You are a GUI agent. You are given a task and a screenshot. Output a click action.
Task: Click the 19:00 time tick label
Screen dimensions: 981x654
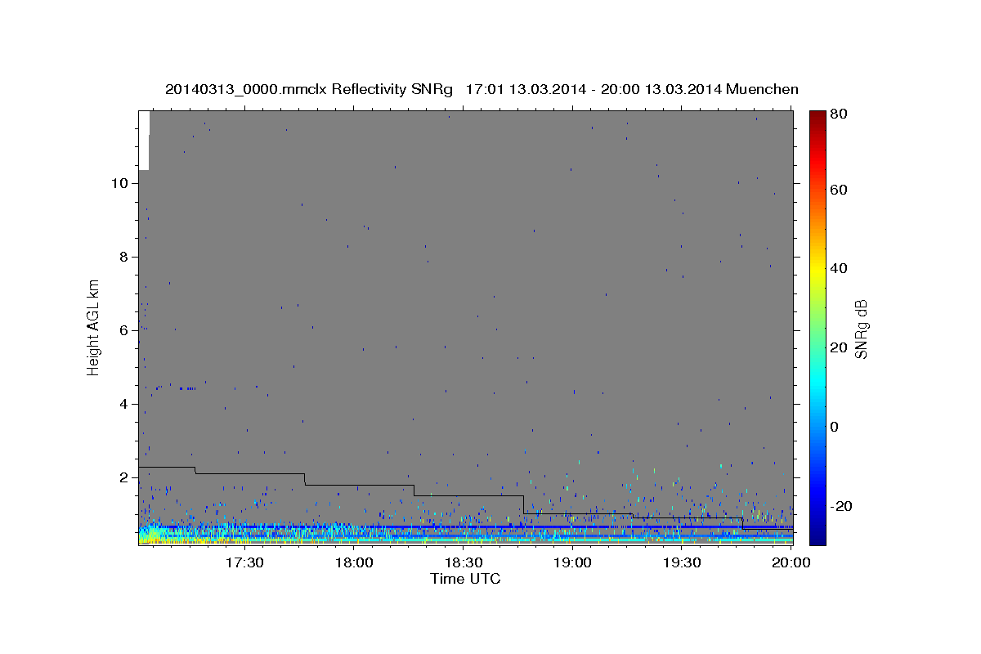pos(573,562)
